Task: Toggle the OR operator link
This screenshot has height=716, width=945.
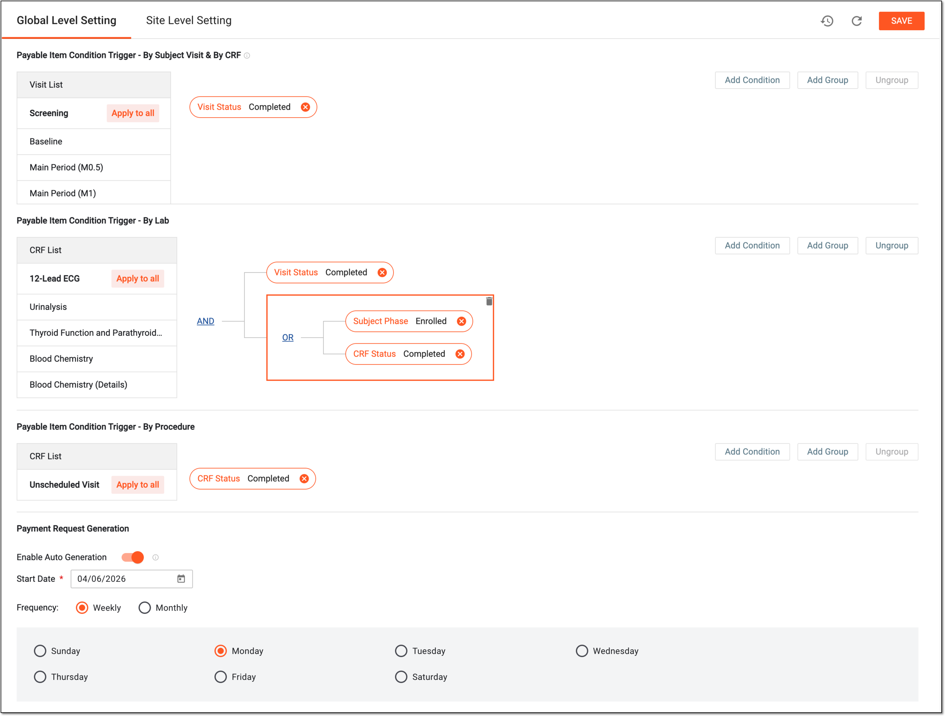Action: click(x=288, y=338)
